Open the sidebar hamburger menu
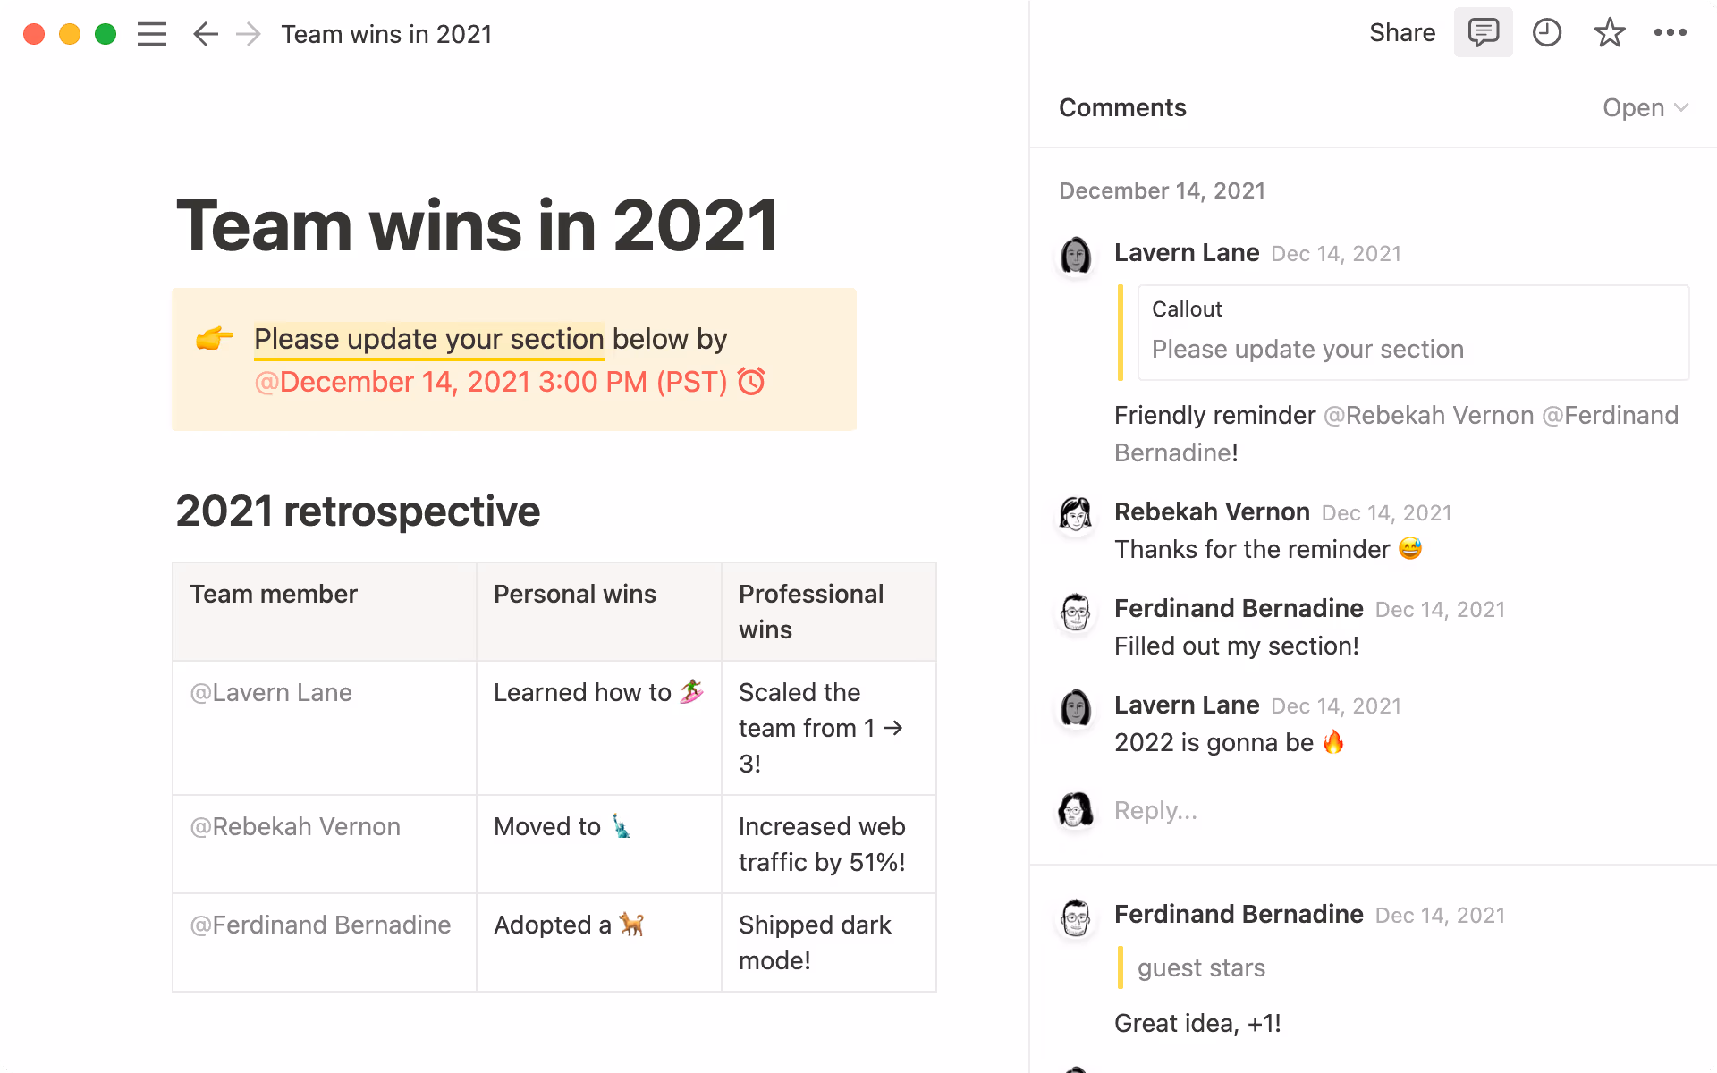 click(152, 34)
